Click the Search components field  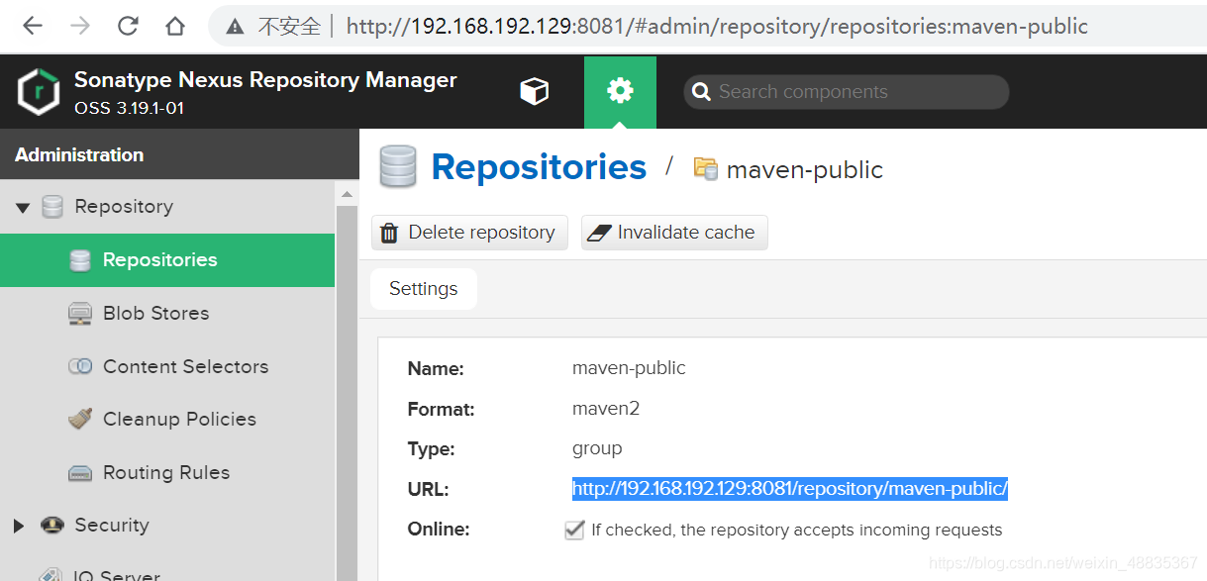pyautogui.click(x=847, y=92)
